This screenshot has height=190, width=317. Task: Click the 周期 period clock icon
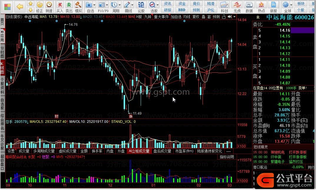pos(114,5)
